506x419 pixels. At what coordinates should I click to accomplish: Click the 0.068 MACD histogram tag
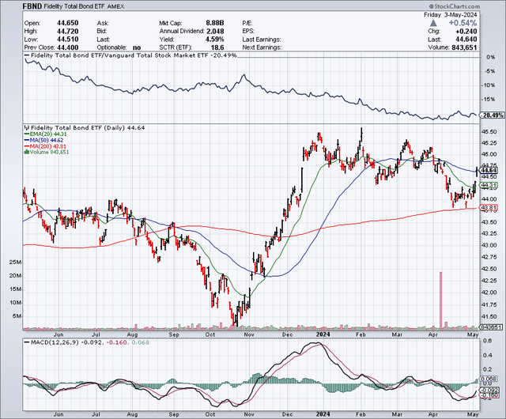tap(487, 379)
